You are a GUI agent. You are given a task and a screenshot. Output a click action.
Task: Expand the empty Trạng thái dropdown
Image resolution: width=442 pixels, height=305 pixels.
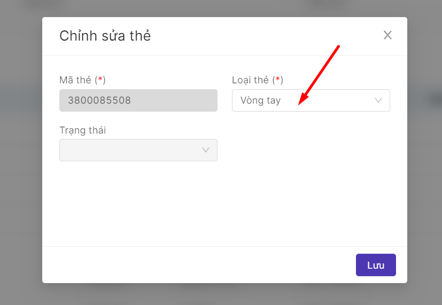pos(138,150)
